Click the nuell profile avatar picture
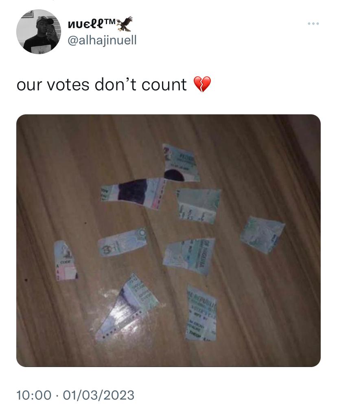The width and height of the screenshot is (337, 413). pos(39,32)
